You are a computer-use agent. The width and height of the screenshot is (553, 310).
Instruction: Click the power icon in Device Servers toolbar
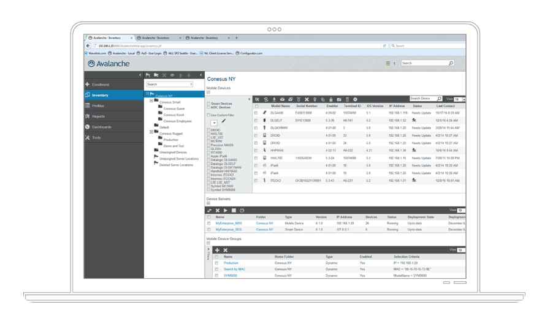[242, 210]
